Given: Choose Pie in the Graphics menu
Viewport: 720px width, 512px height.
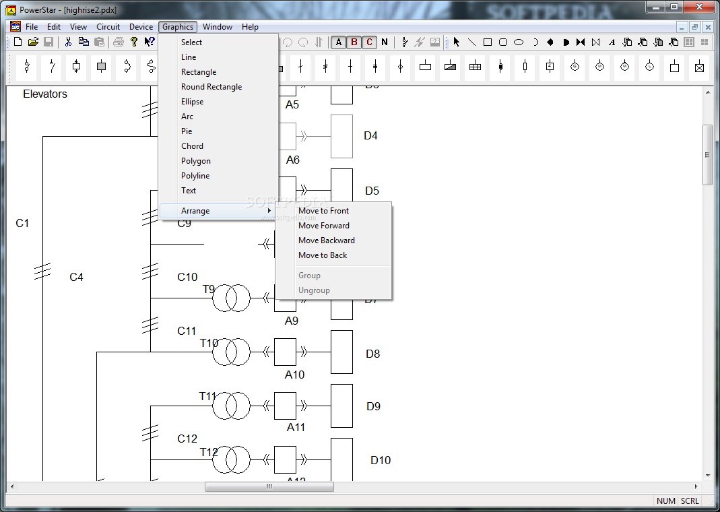Looking at the screenshot, I should click(219, 131).
